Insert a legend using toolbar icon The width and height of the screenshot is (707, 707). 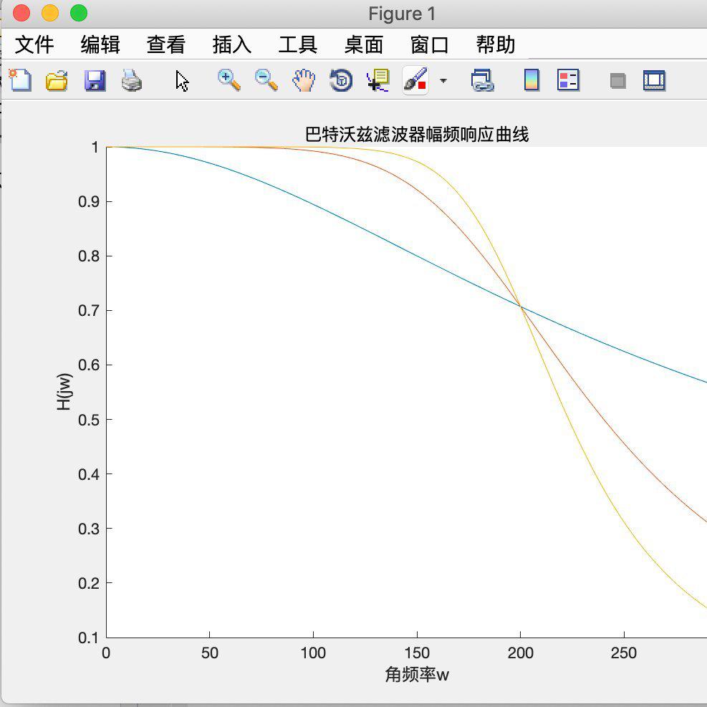click(568, 80)
